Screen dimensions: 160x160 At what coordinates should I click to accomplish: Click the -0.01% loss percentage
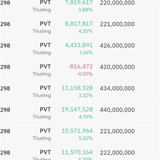(85, 74)
